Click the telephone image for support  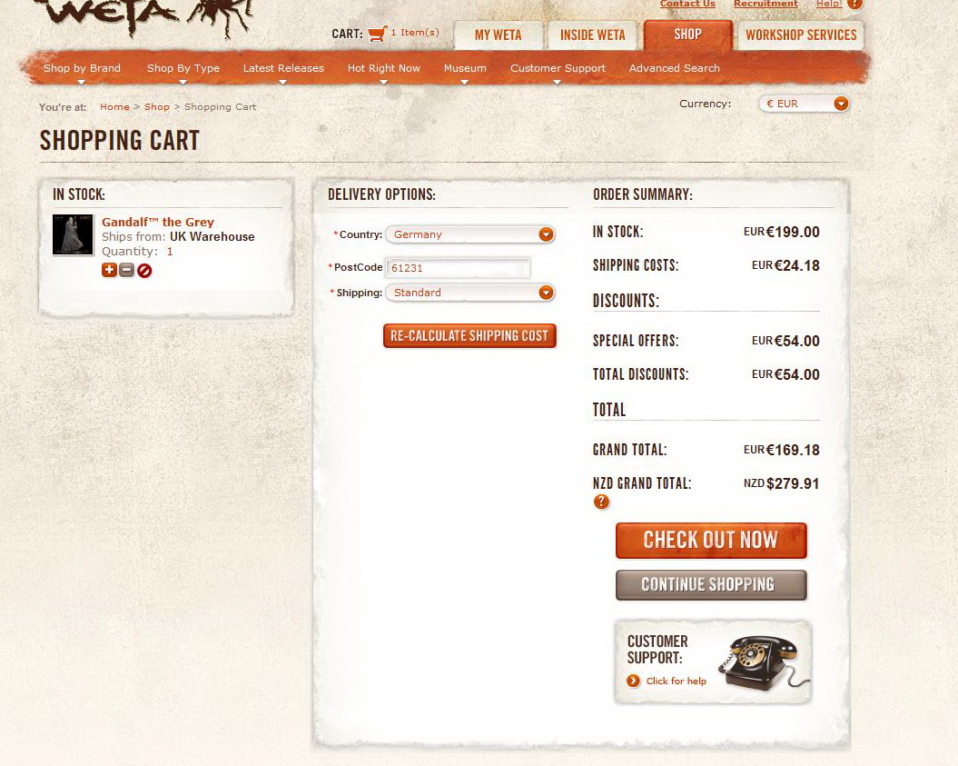(x=764, y=662)
